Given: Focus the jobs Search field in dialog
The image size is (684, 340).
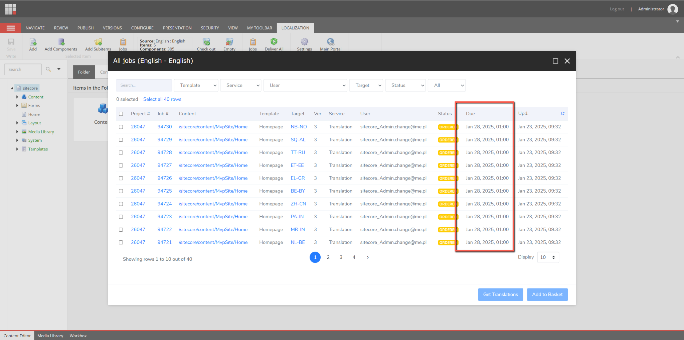Looking at the screenshot, I should pos(144,85).
